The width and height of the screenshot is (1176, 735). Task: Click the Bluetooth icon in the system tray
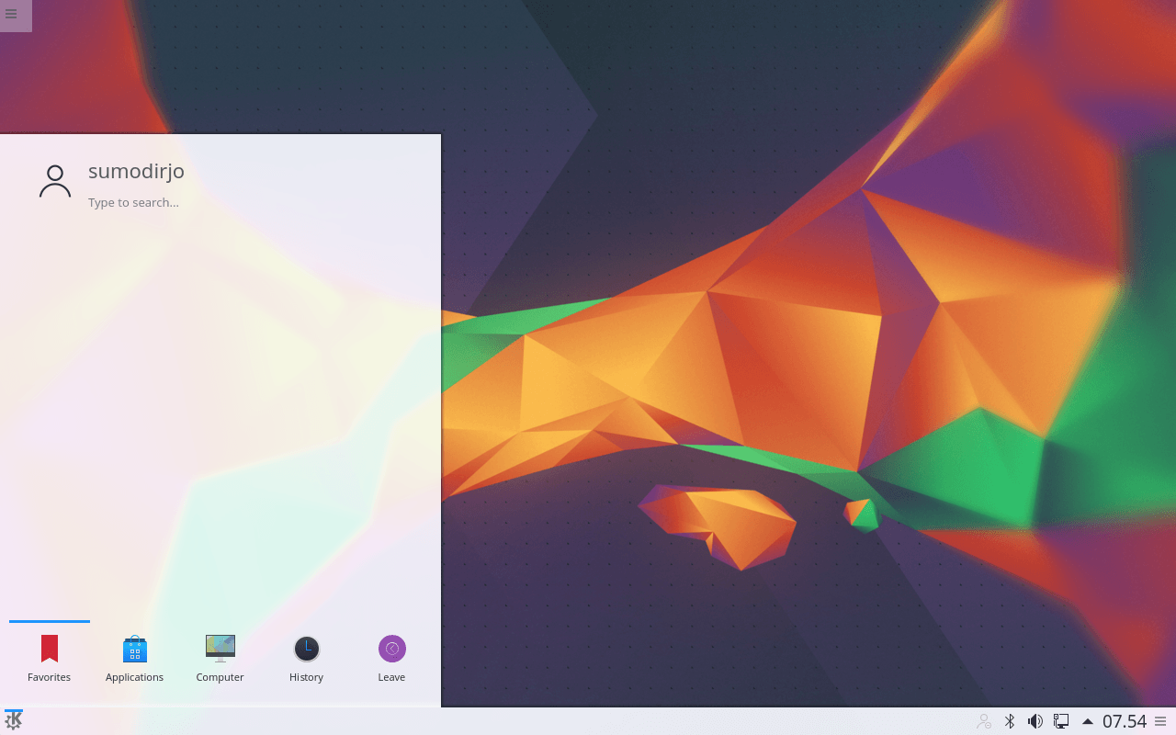(x=1010, y=721)
